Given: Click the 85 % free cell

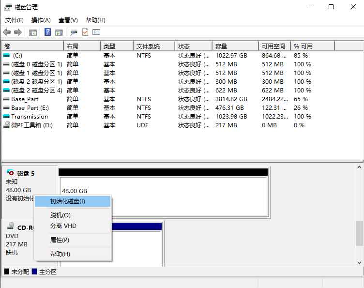Looking at the screenshot, I should click(301, 56).
